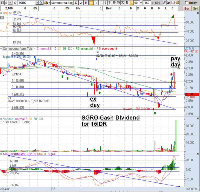Image resolution: width=200 pixels, height=192 pixels.
Task: Click the current price tag 2,100
Action: click(192, 94)
